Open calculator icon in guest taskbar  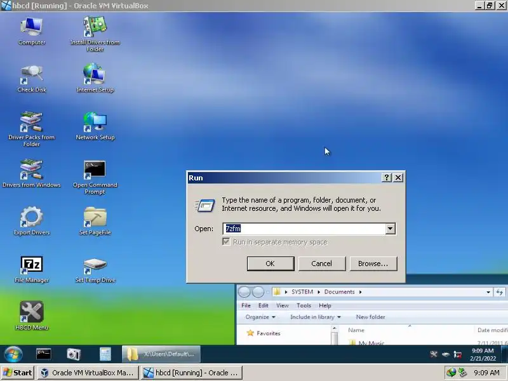(105, 354)
